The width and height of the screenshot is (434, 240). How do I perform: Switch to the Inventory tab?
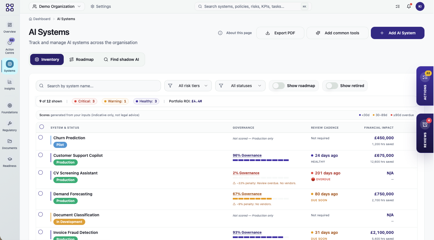click(x=47, y=59)
